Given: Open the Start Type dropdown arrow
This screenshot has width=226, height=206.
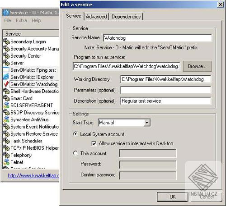Looking at the screenshot, I should tap(147, 123).
